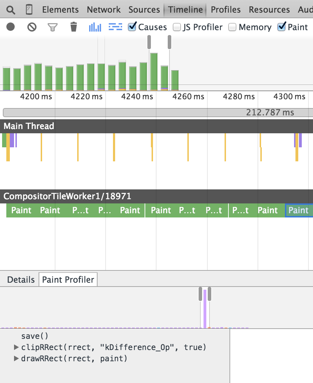Grab left paint profiler range handle
The image size is (313, 383).
(200, 294)
